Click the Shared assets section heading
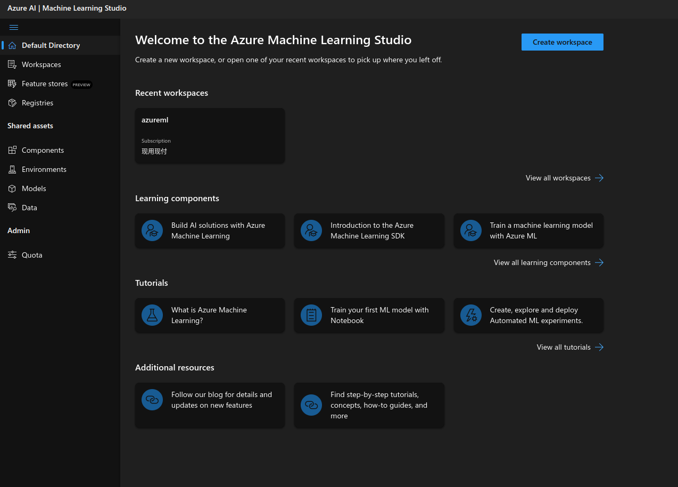 pos(30,126)
